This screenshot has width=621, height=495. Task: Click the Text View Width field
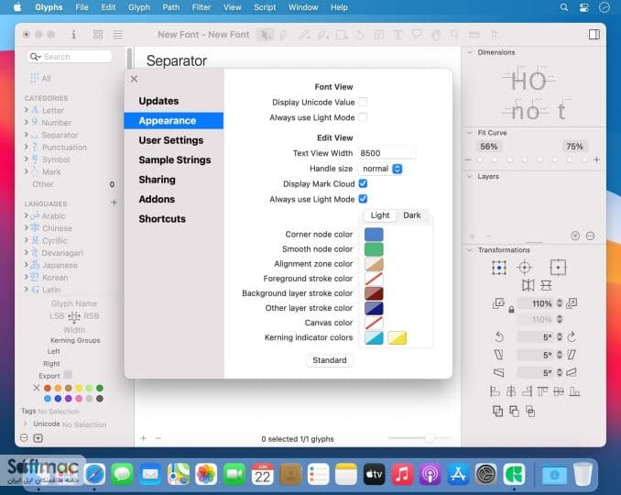pos(387,153)
